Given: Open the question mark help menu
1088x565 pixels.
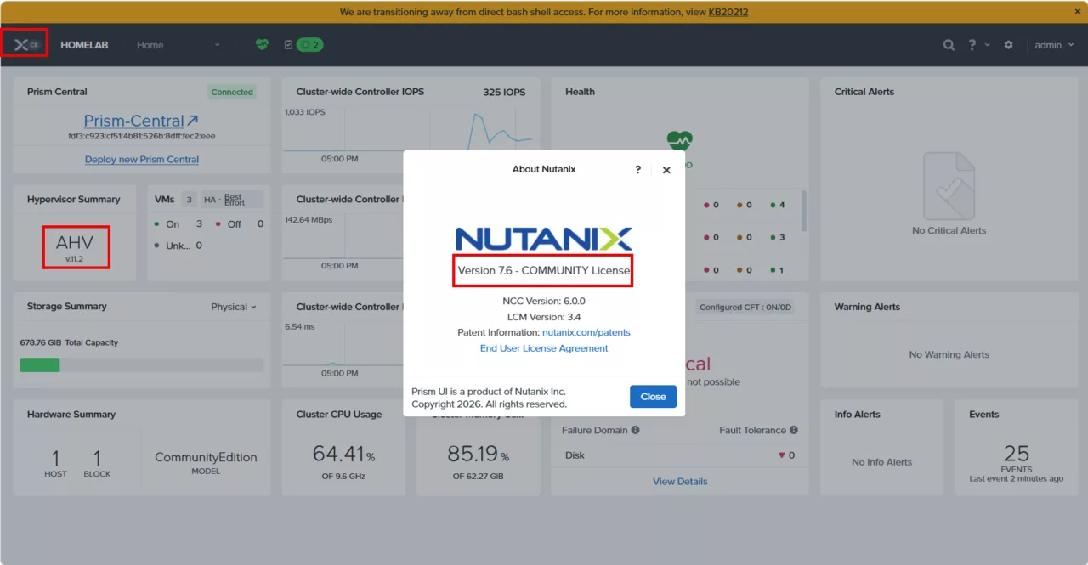Looking at the screenshot, I should [972, 45].
